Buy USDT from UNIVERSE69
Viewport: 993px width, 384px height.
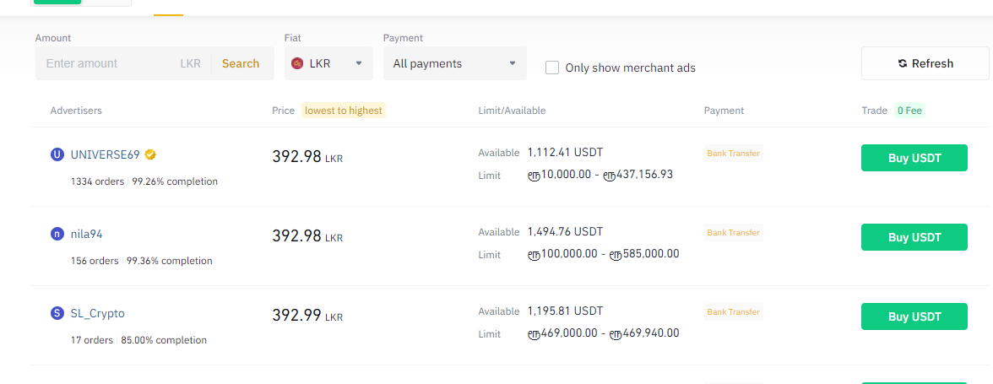click(x=914, y=158)
